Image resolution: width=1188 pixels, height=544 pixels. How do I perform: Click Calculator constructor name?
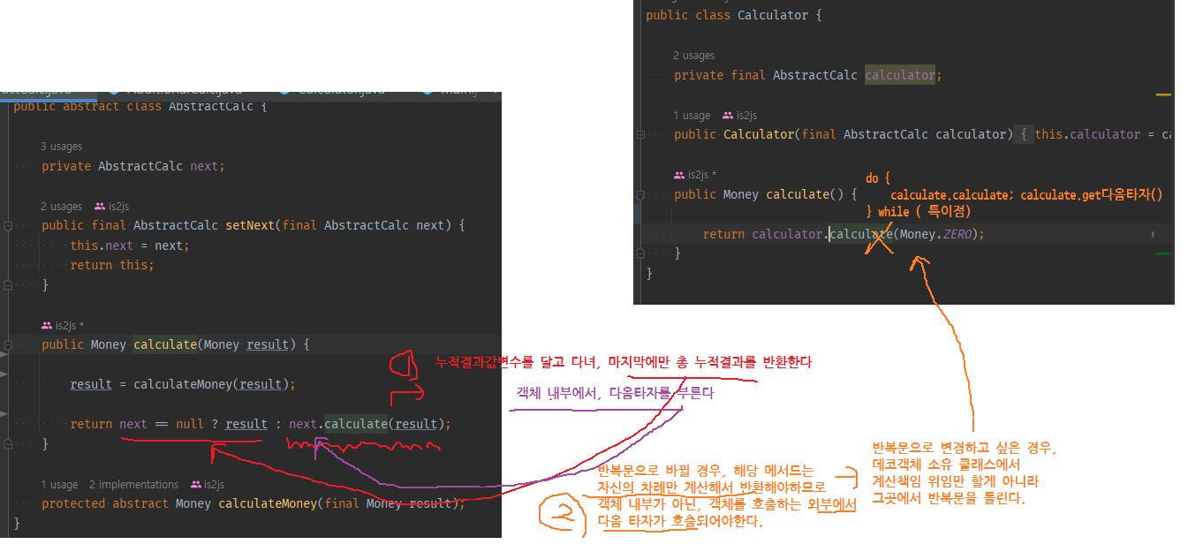pyautogui.click(x=759, y=134)
